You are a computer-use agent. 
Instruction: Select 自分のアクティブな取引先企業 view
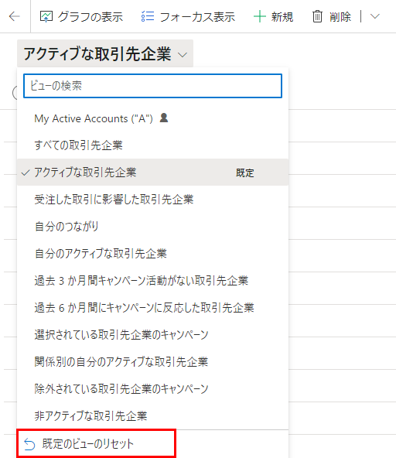[152, 254]
